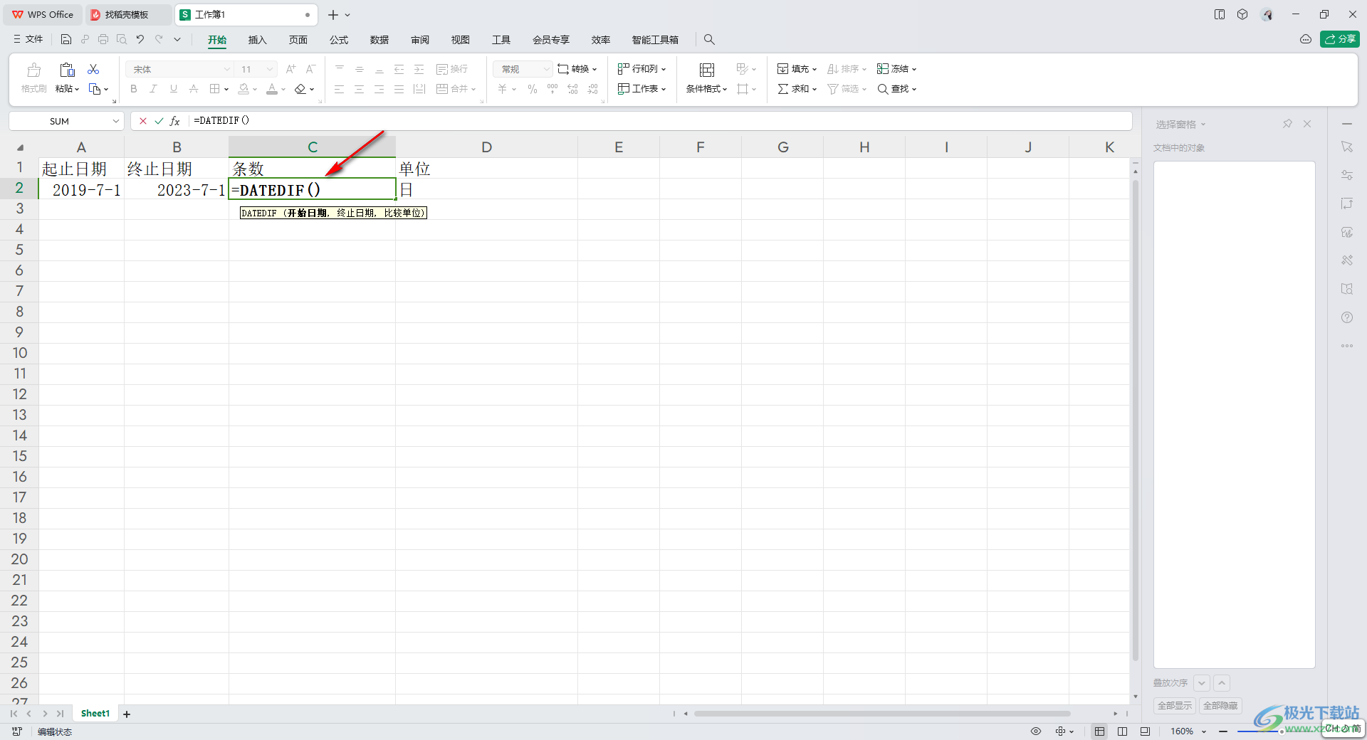Screen dimensions: 1367x740
Task: Click the select arrow icon in right sidebar
Action: coord(1347,147)
